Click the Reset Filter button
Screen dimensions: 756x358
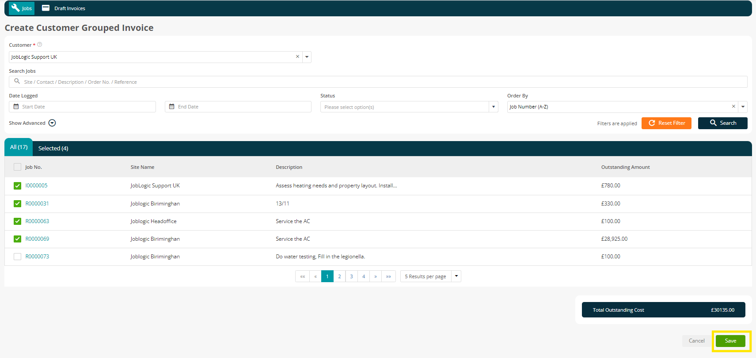pos(666,123)
